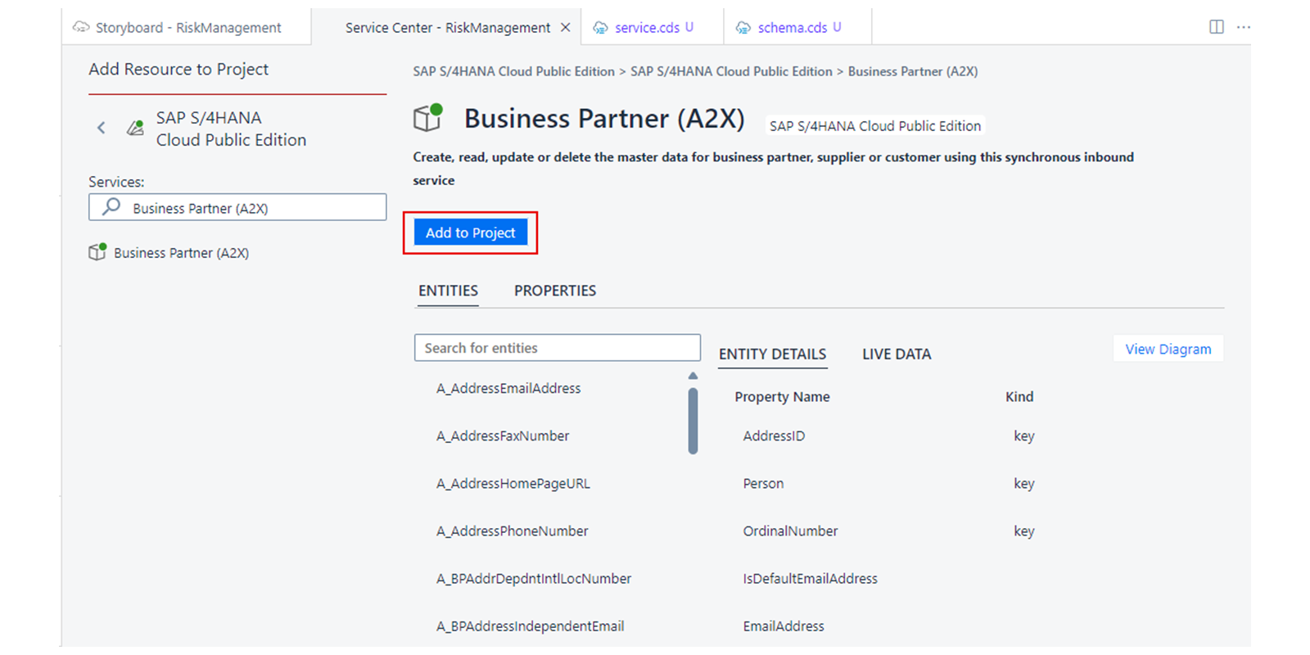Click the Services: label in the sidebar
The image size is (1310, 655).
pyautogui.click(x=116, y=182)
